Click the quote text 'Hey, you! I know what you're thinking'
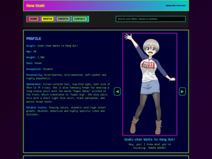 pos(150,146)
